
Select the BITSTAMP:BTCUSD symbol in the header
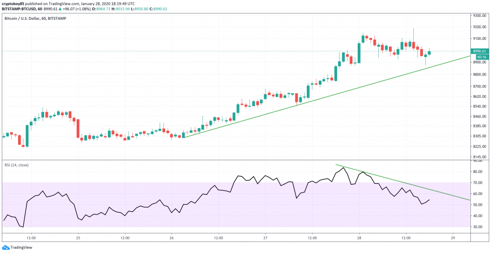pos(21,8)
